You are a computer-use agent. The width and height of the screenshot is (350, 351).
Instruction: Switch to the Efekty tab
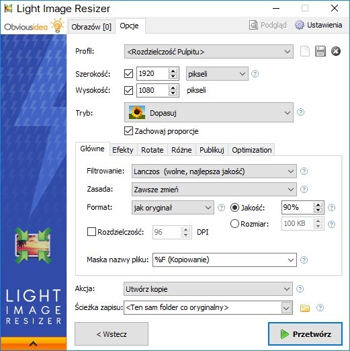pyautogui.click(x=123, y=150)
